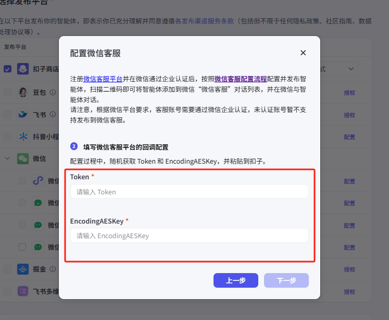Enable the 掘金 platform checkbox
The height and width of the screenshot is (320, 389).
[7, 269]
